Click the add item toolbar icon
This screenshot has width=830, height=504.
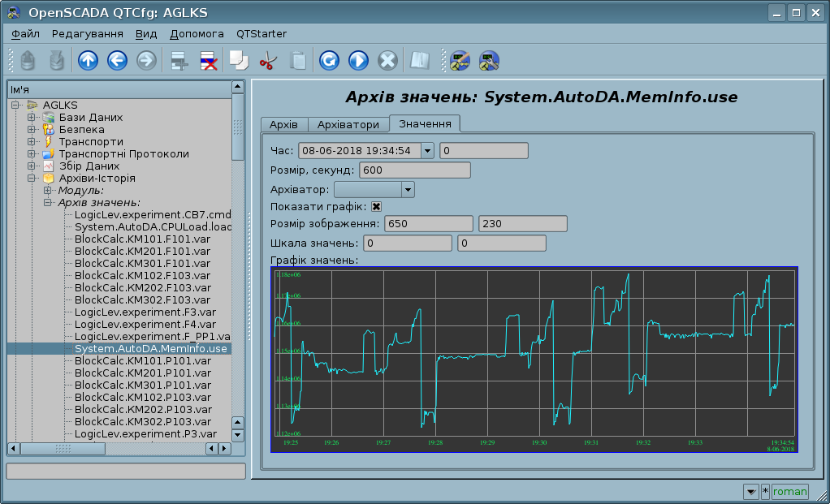[179, 61]
